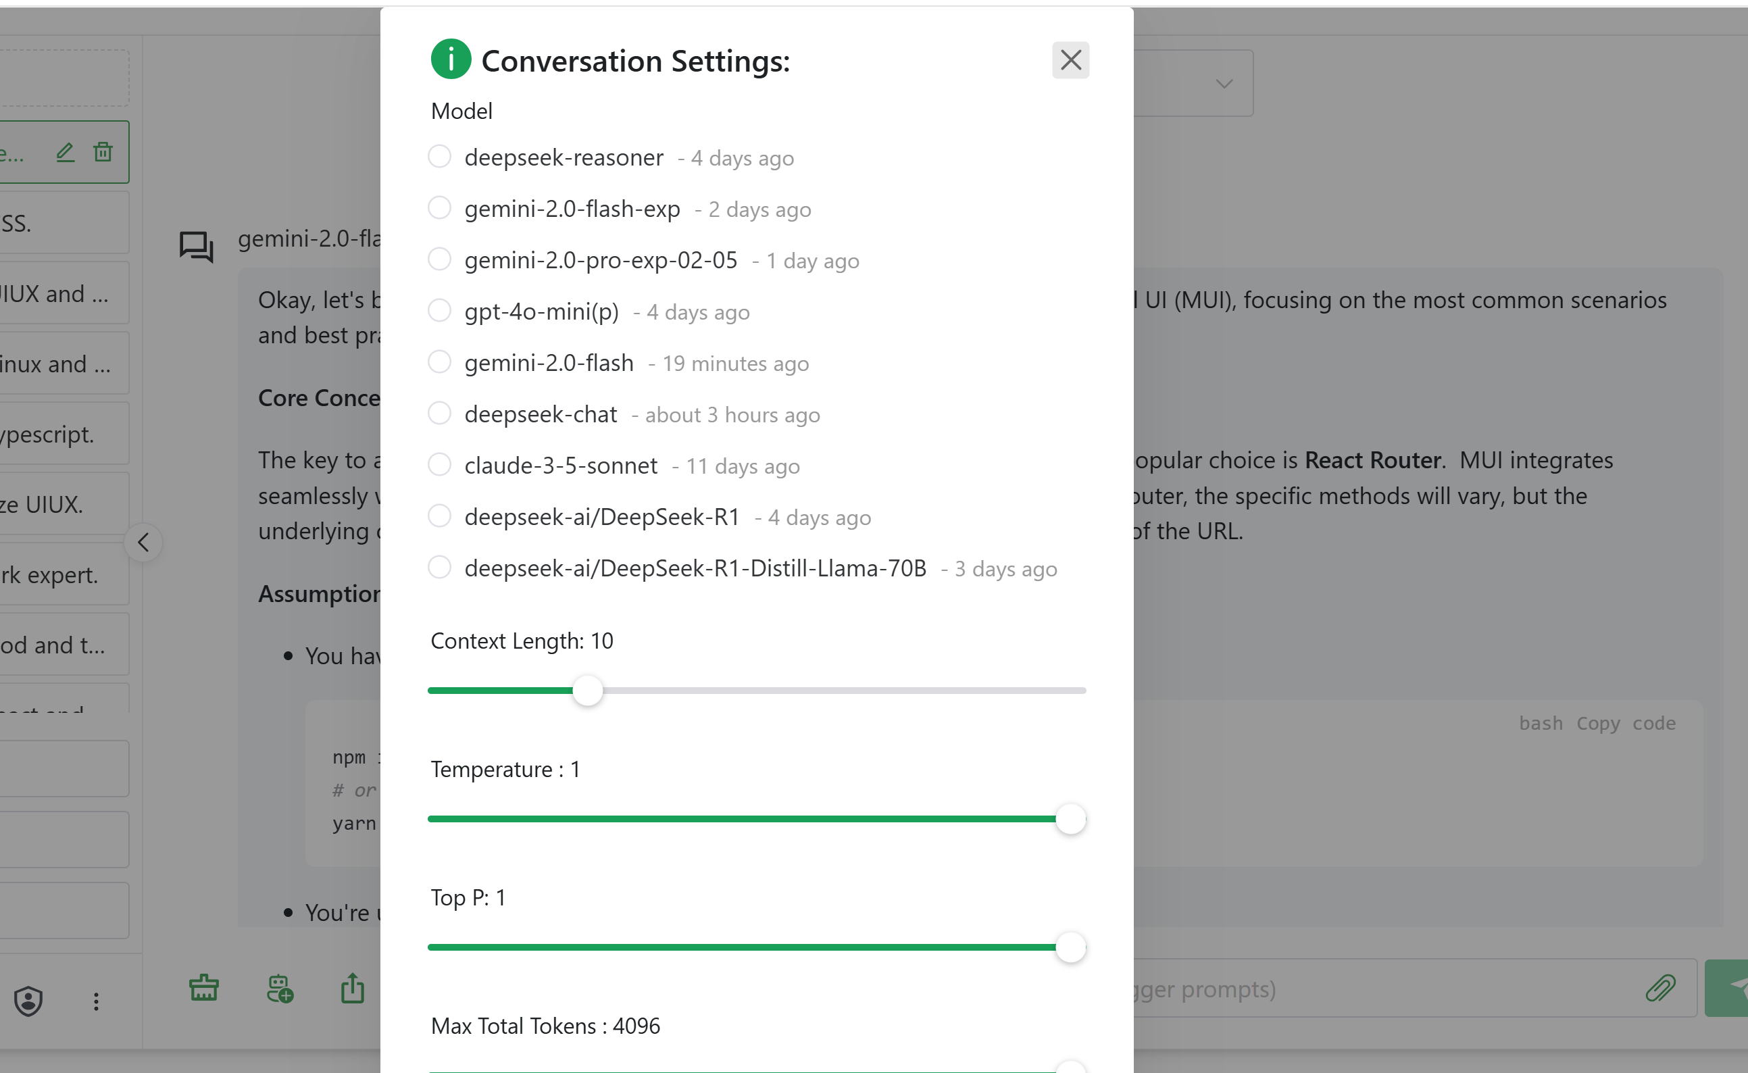Click the message prompt input field
The width and height of the screenshot is (1748, 1073).
(x=1416, y=988)
